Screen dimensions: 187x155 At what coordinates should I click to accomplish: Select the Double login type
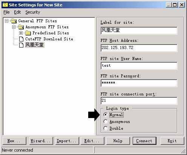pyautogui.click(x=106, y=128)
